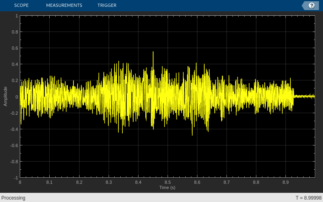The image size is (323, 202).
Task: Select the "Amplitude" y-axis label
Action: tap(5, 97)
